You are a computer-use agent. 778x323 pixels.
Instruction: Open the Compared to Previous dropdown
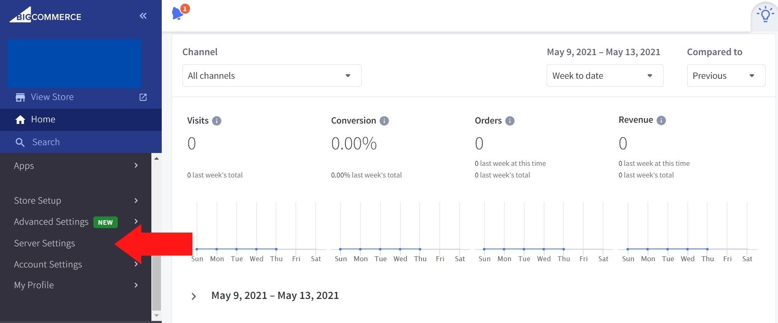click(x=725, y=75)
